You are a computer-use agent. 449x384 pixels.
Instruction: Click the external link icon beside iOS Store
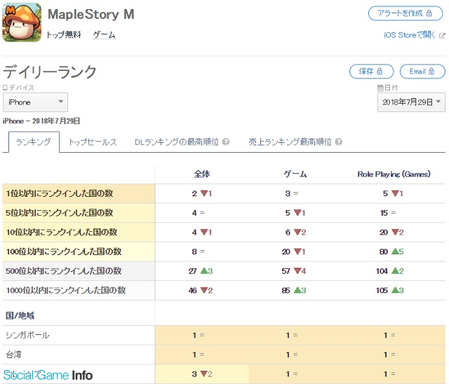pyautogui.click(x=442, y=36)
